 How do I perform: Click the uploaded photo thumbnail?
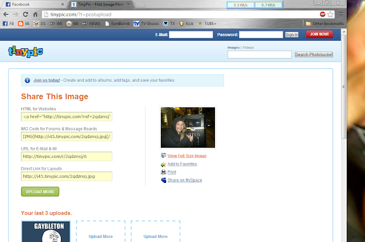pyautogui.click(x=188, y=127)
